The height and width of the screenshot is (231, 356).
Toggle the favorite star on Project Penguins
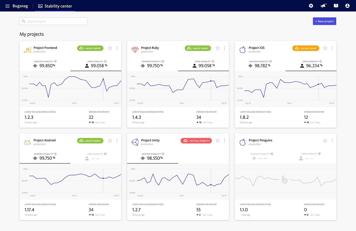coord(325,140)
